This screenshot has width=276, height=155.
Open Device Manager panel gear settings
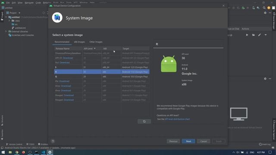pos(265,12)
